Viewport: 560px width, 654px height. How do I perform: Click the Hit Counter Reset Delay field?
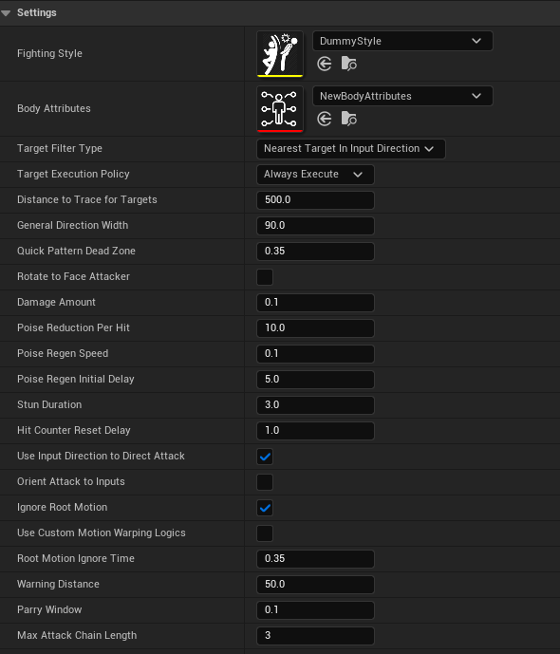[315, 431]
